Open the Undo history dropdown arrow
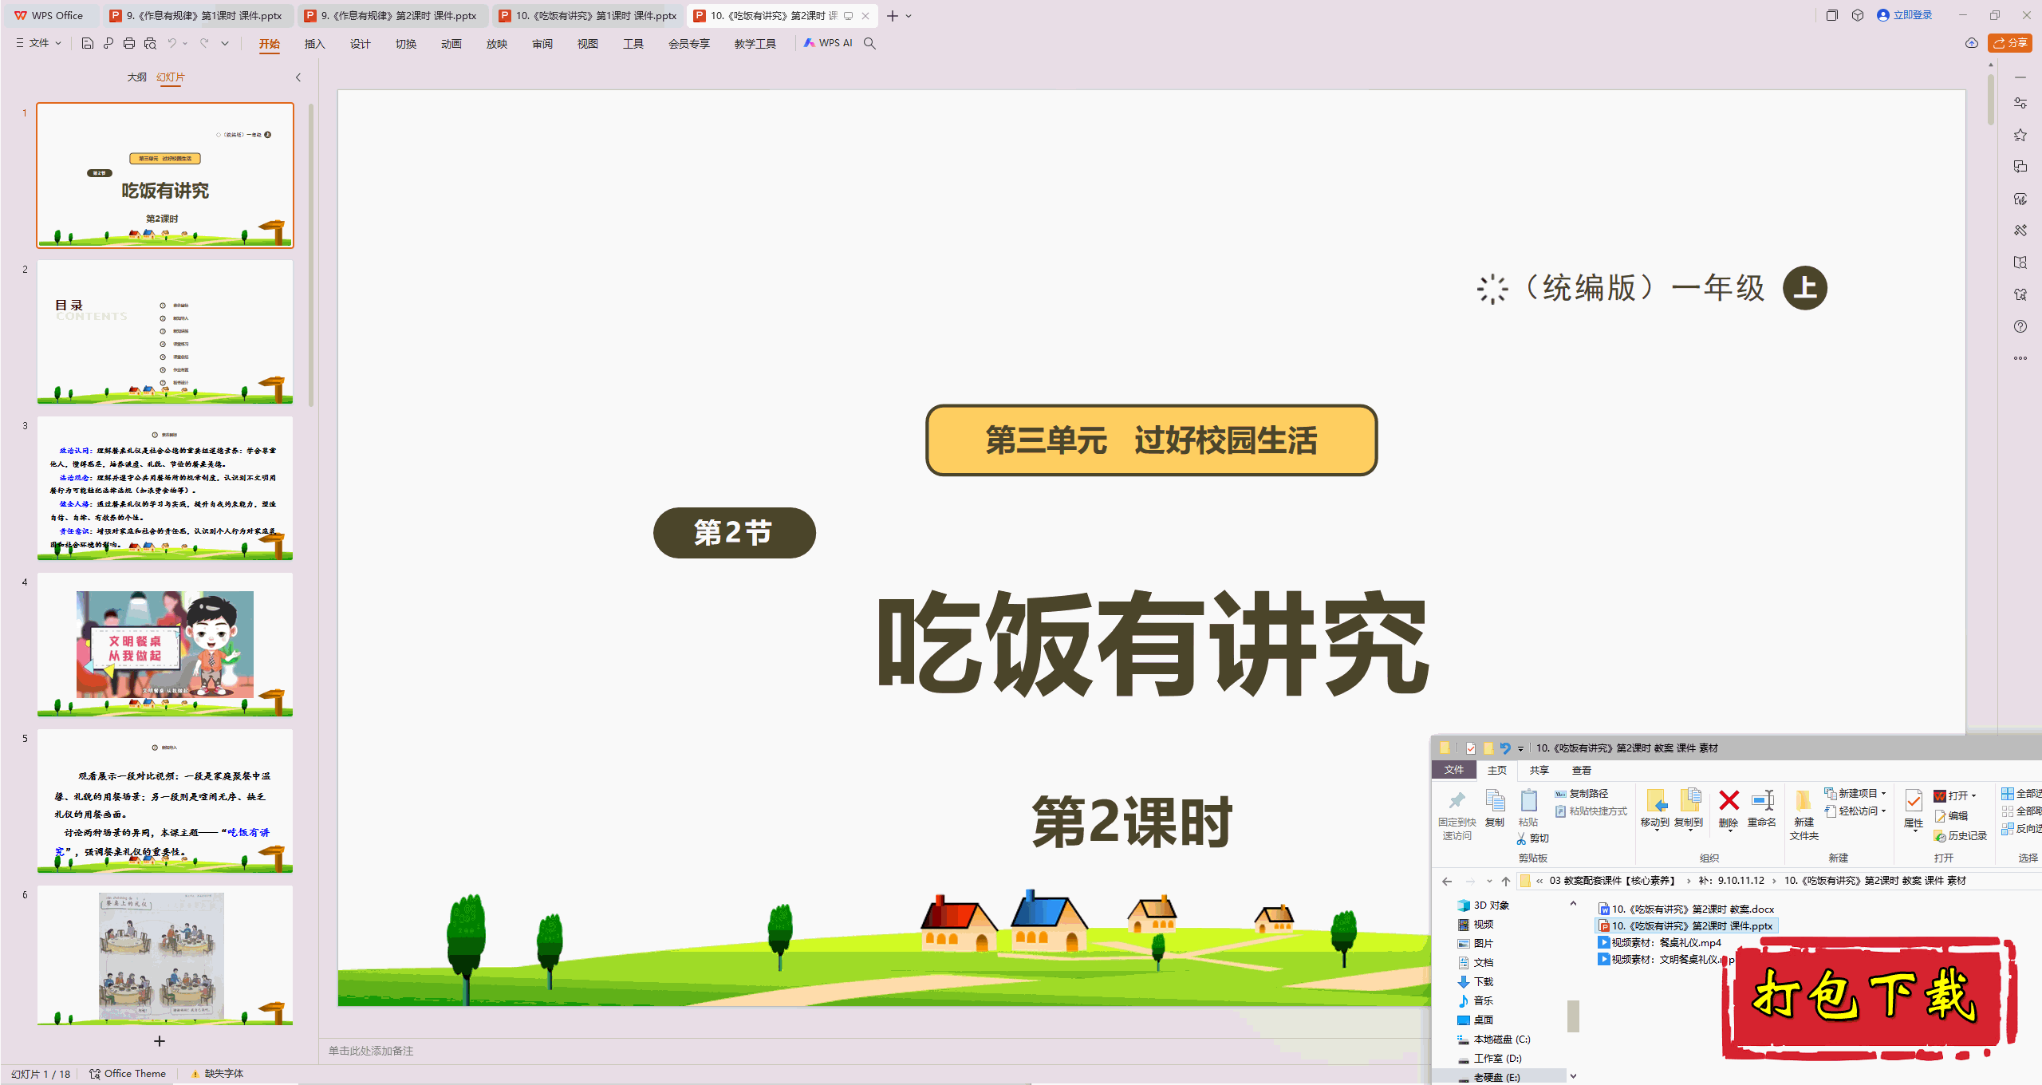This screenshot has height=1085, width=2042. tap(185, 43)
